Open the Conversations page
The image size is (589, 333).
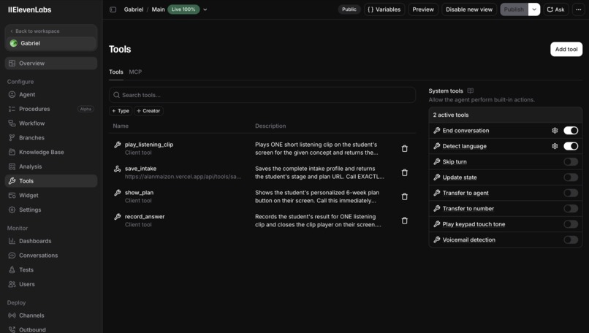(51, 256)
